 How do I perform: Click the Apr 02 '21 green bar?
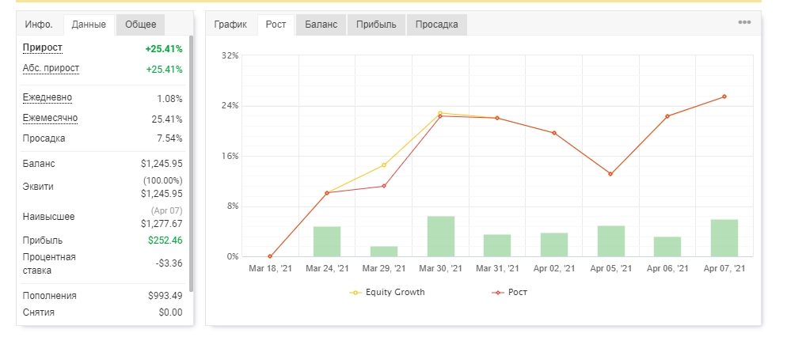(x=554, y=244)
